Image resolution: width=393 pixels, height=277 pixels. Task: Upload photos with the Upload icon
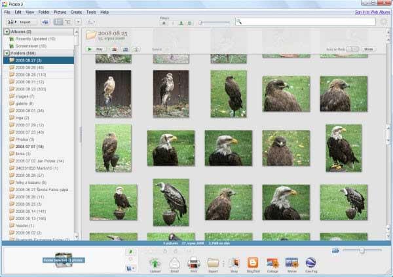(155, 265)
